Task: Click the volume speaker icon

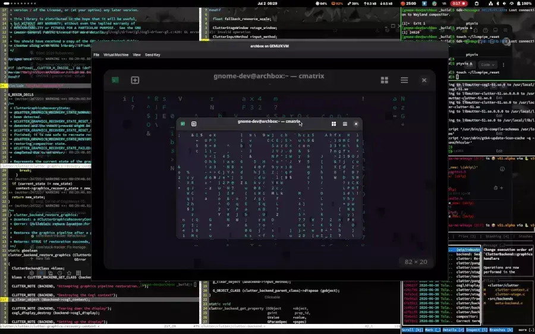Action: (504, 4)
